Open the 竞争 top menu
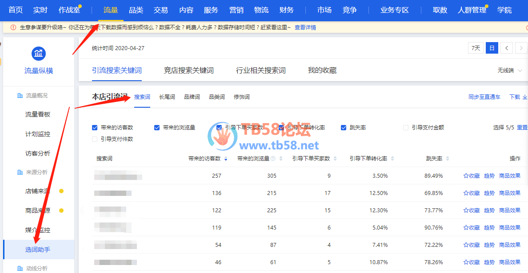528x273 pixels. pyautogui.click(x=349, y=10)
